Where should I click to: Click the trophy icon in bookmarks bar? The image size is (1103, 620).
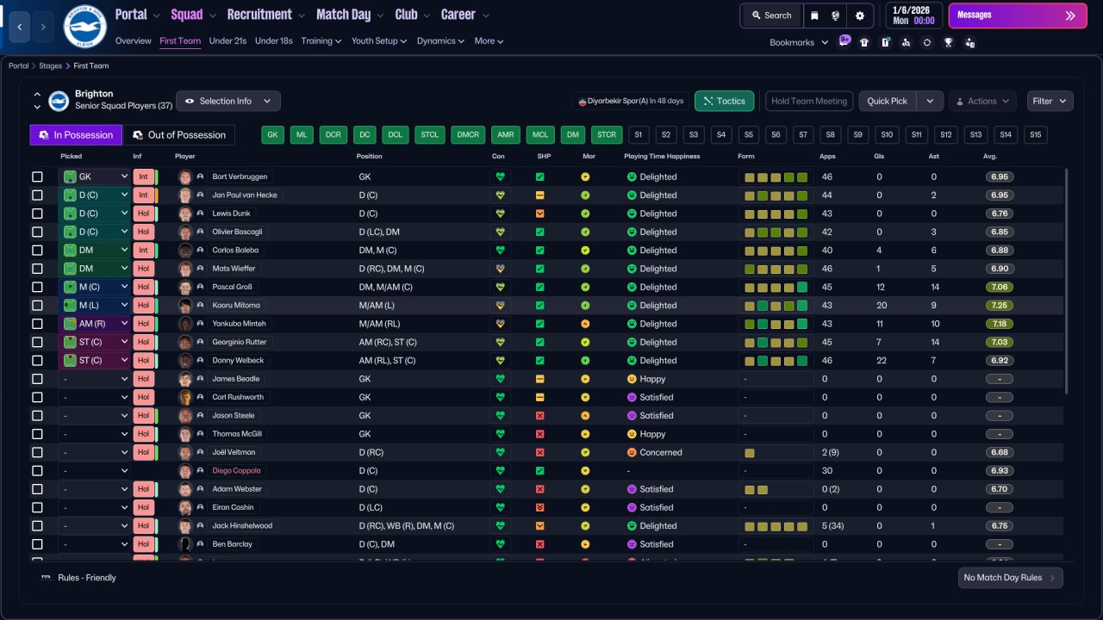[x=948, y=42]
